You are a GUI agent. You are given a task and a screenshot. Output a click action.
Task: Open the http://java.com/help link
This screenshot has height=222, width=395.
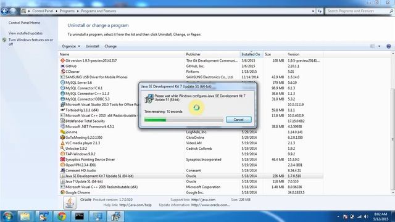coord(135,205)
